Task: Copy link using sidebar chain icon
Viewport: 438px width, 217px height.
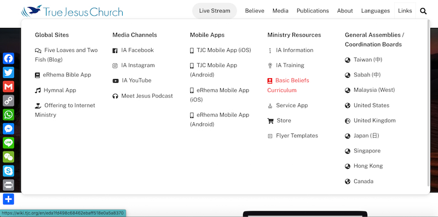Action: [8, 101]
